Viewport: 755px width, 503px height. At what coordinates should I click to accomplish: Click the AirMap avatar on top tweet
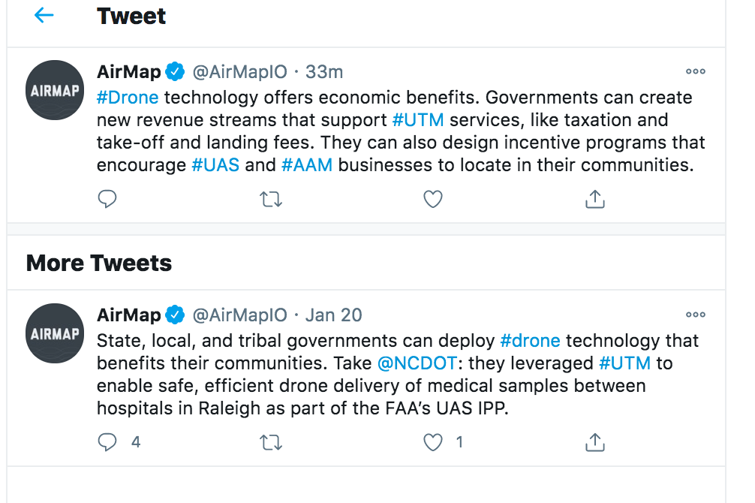point(54,89)
